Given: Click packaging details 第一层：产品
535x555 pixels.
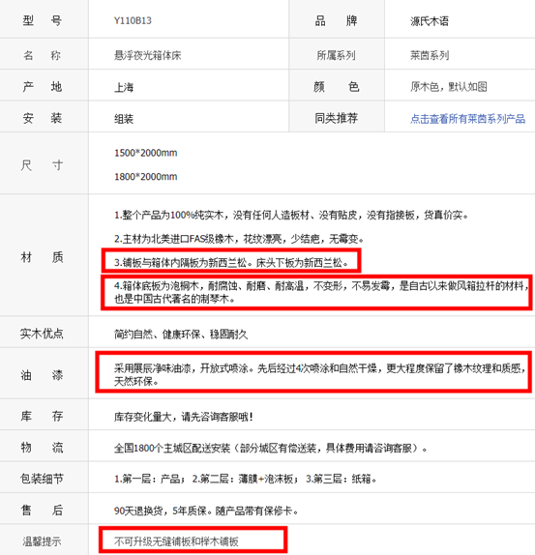Looking at the screenshot, I should tap(246, 480).
